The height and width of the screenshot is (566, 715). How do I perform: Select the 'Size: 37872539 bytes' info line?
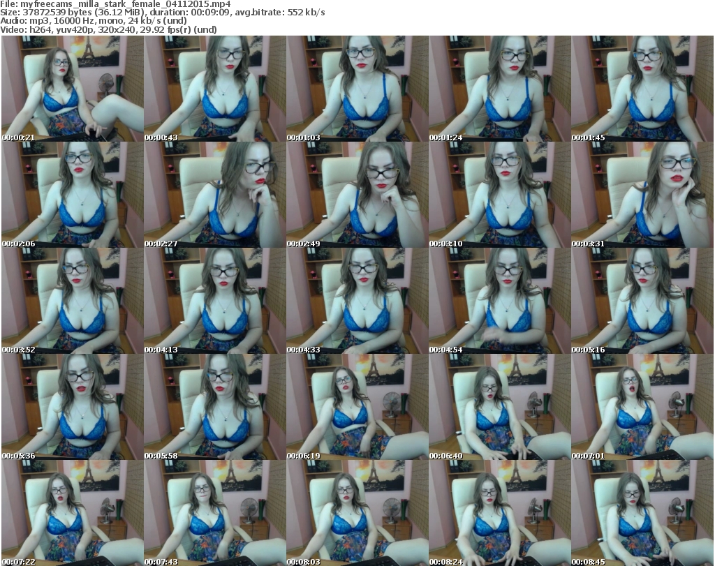163,13
